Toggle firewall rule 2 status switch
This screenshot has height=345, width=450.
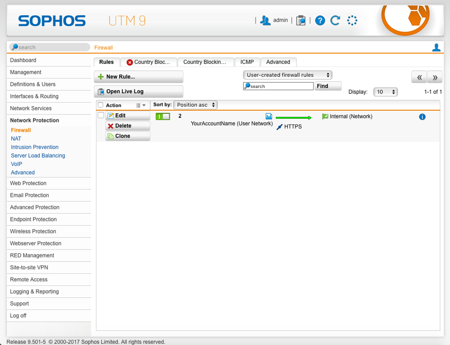pyautogui.click(x=163, y=116)
